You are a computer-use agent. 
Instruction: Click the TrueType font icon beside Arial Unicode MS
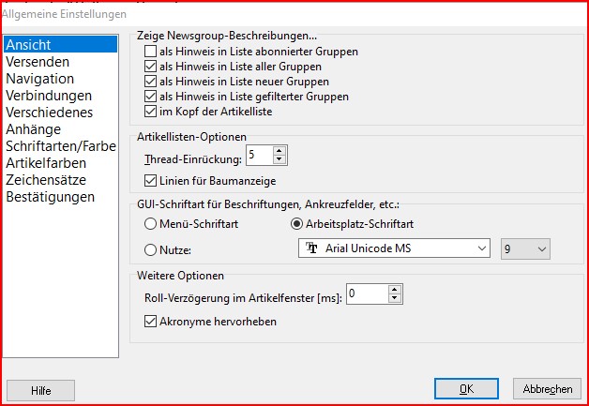(311, 248)
